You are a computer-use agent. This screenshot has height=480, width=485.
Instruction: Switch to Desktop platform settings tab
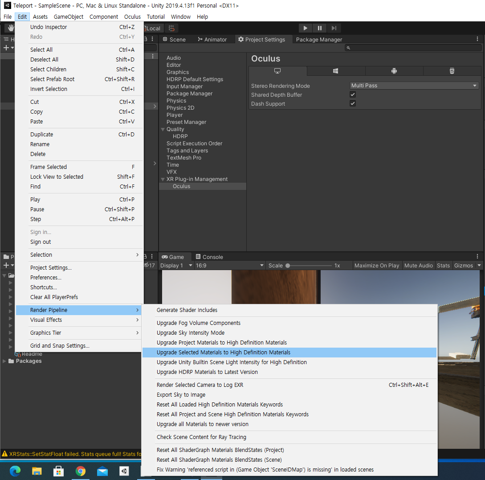coord(277,71)
